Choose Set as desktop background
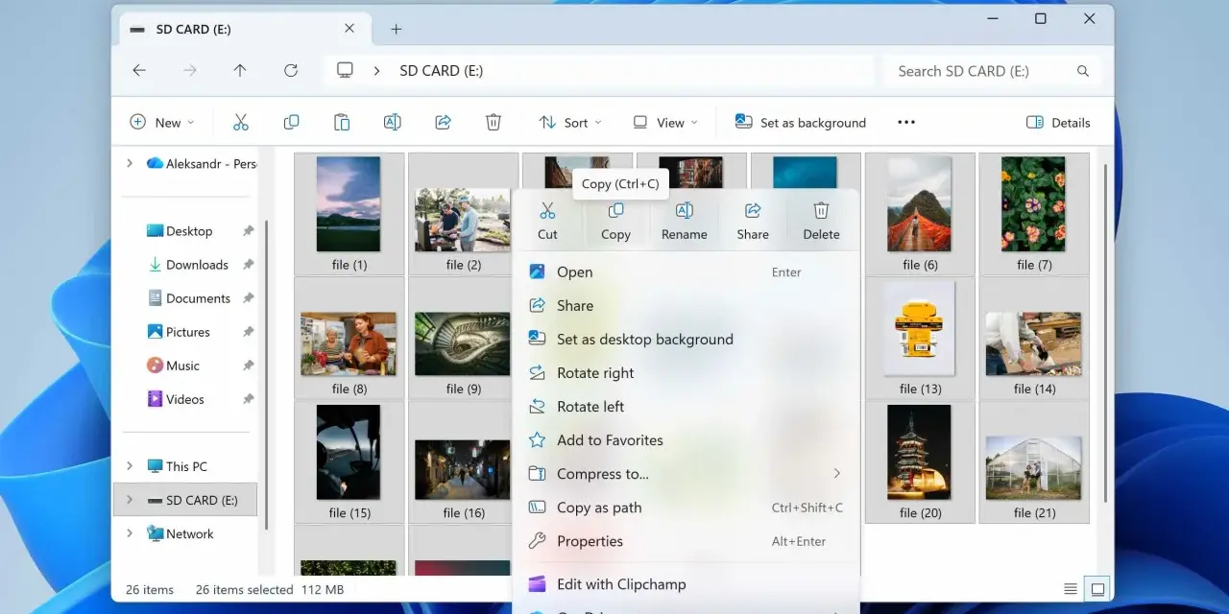The height and width of the screenshot is (614, 1229). (x=687, y=340)
